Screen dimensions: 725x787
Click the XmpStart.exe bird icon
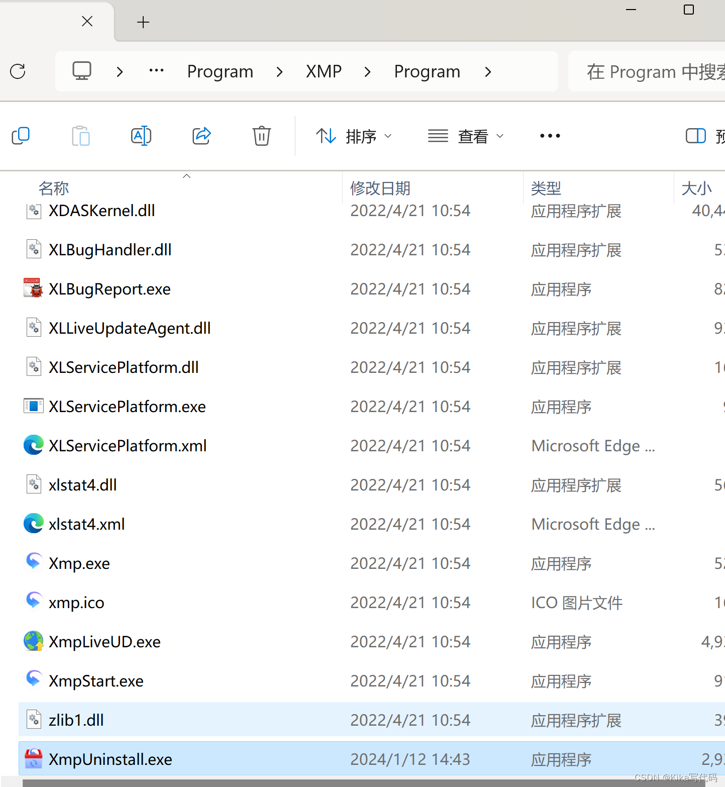pos(34,679)
